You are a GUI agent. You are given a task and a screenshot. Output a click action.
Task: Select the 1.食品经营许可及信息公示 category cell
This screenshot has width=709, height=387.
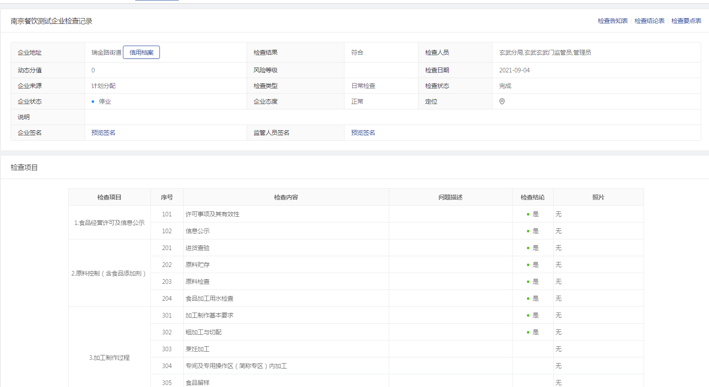click(109, 223)
